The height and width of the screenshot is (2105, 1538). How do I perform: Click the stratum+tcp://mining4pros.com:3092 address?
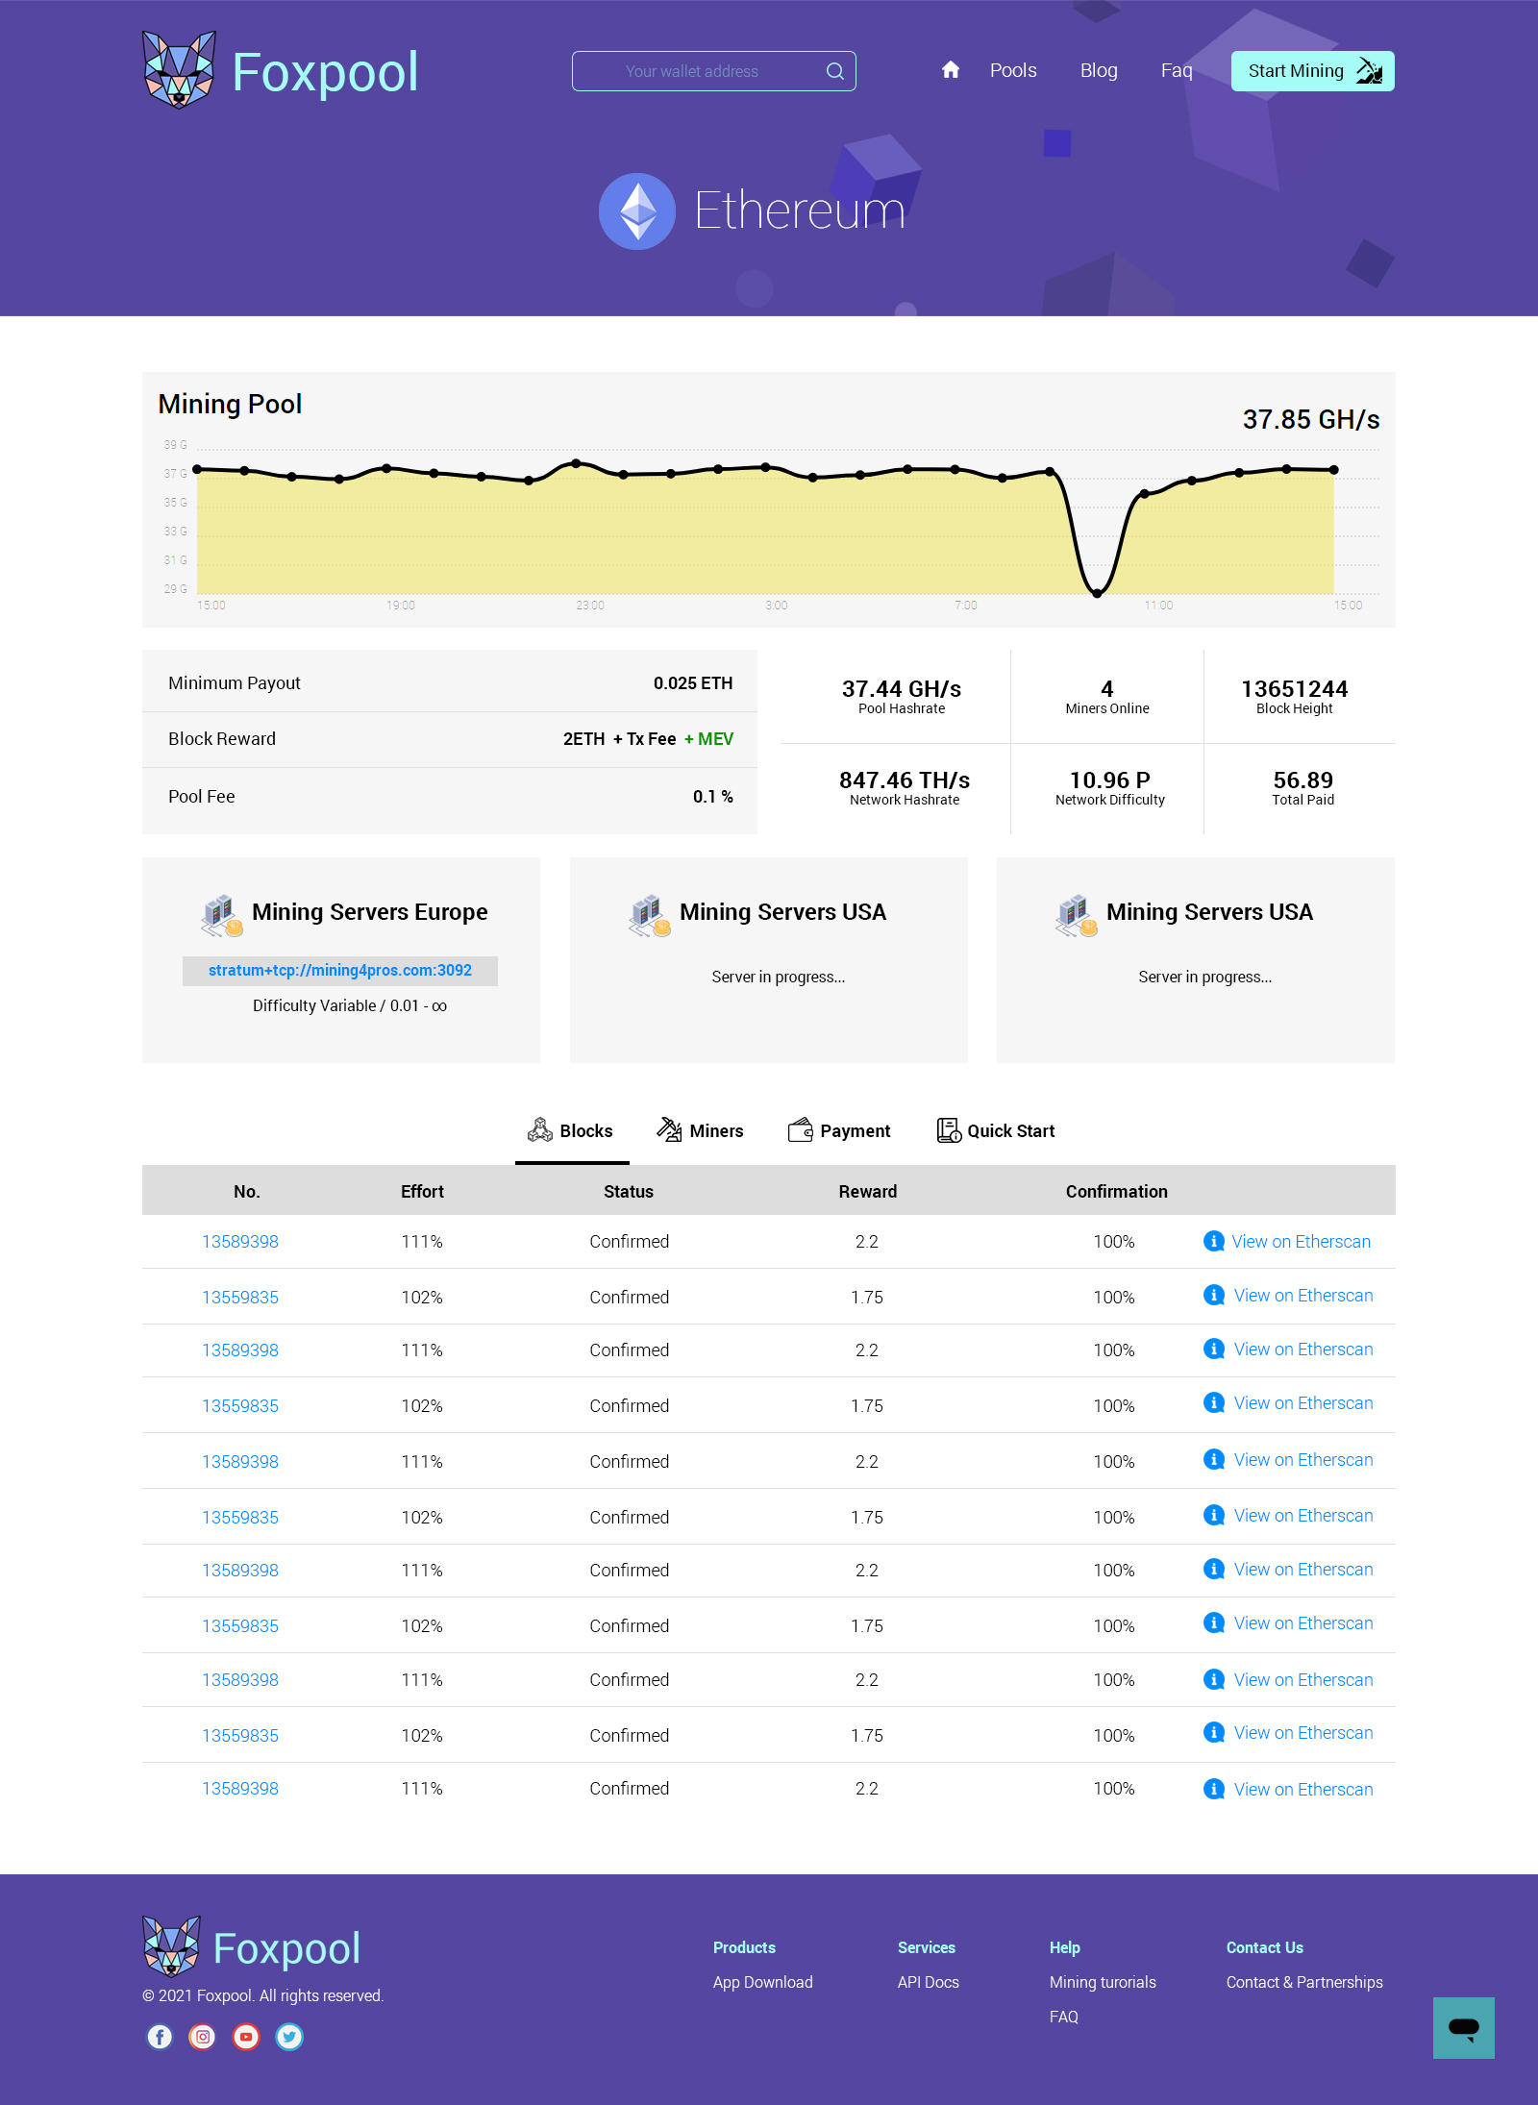[340, 971]
